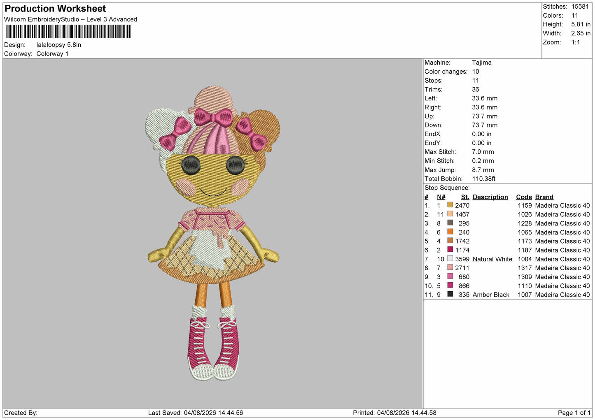Image resolution: width=595 pixels, height=420 pixels.
Task: Click the Height value '5.81 in'
Action: (x=581, y=25)
